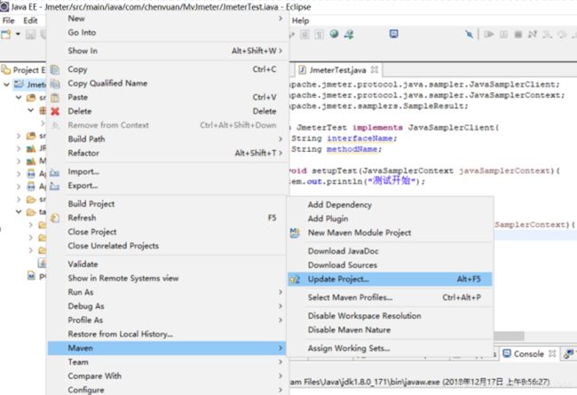Click the Copy Qualified Name icon

(55, 83)
